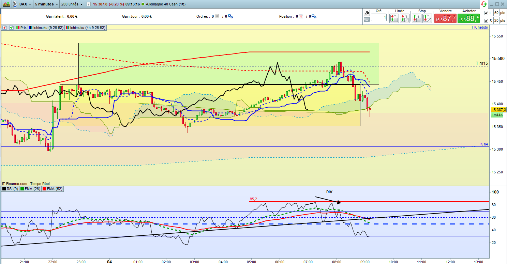The height and width of the screenshot is (264, 507).
Task: Open the DAX instrument dropdown
Action: [26, 4]
